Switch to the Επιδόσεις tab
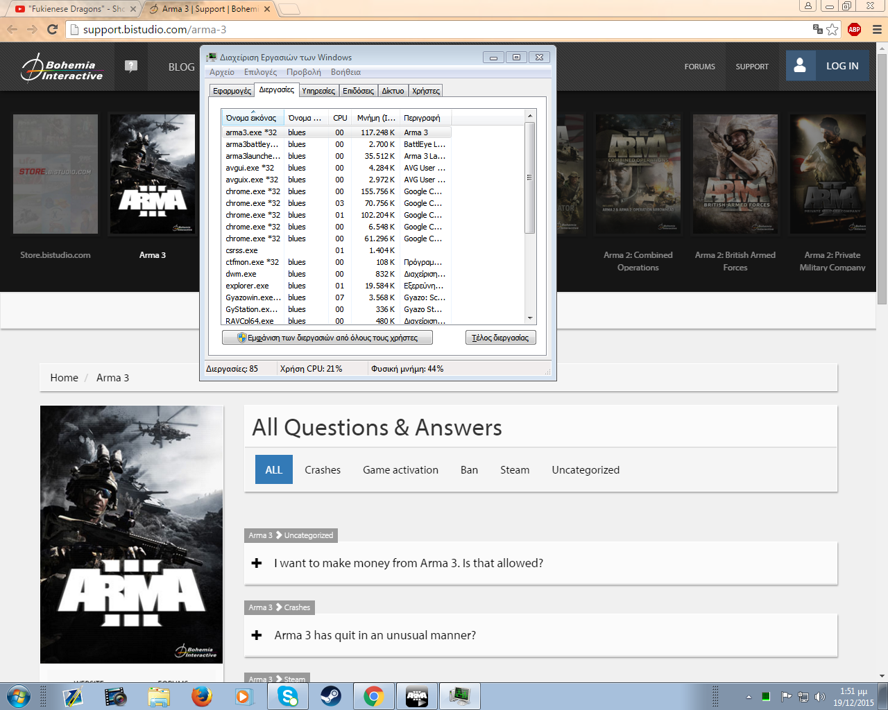The width and height of the screenshot is (888, 710). point(358,91)
